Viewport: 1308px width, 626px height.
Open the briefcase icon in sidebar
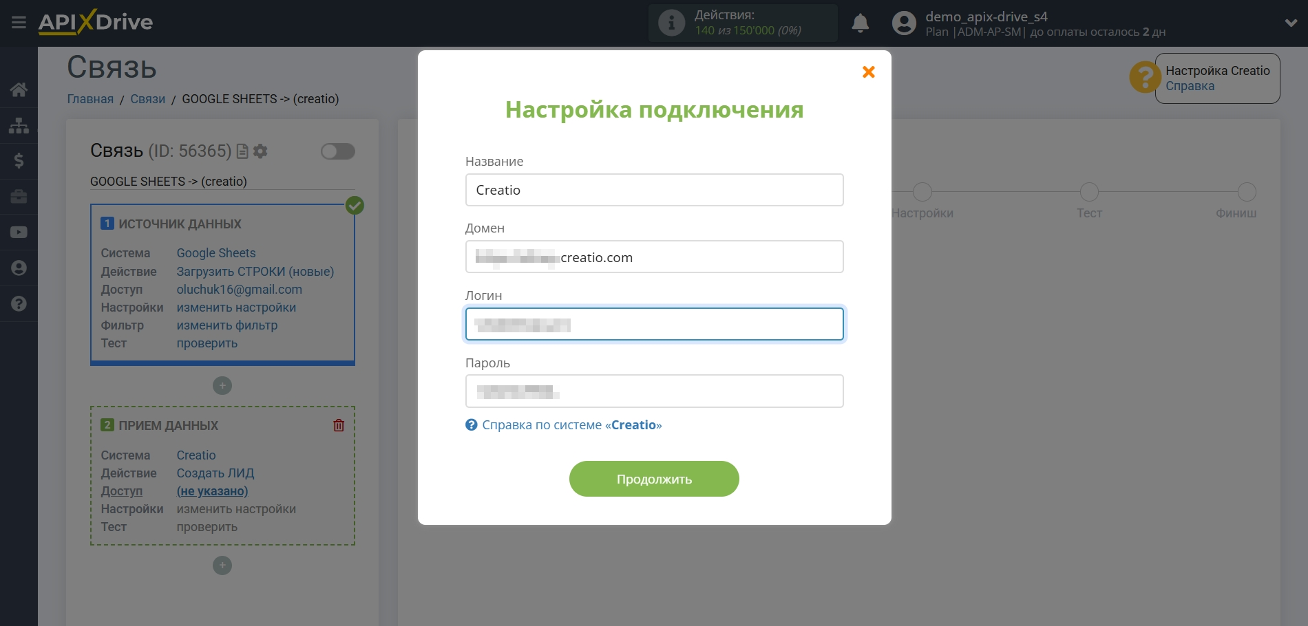tap(19, 197)
